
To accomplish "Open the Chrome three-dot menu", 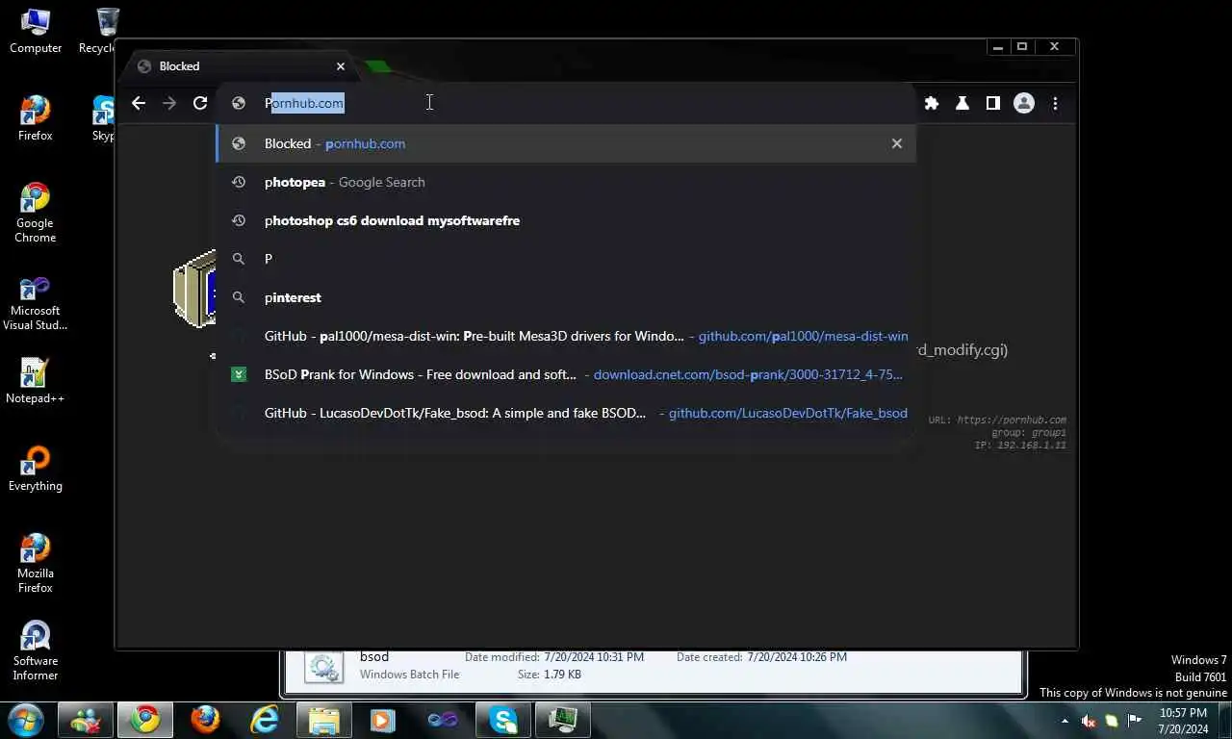I will [1056, 103].
